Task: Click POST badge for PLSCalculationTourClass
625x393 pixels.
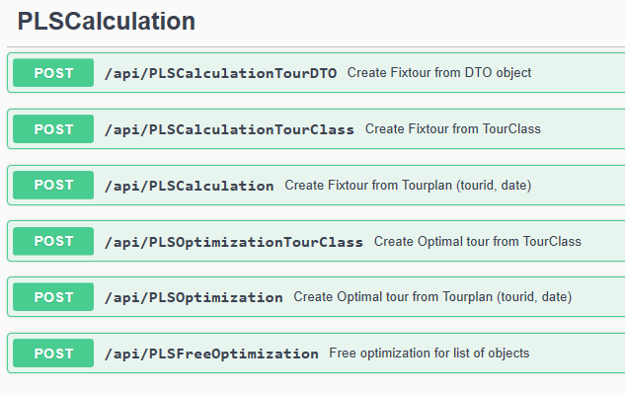Action: 53,129
